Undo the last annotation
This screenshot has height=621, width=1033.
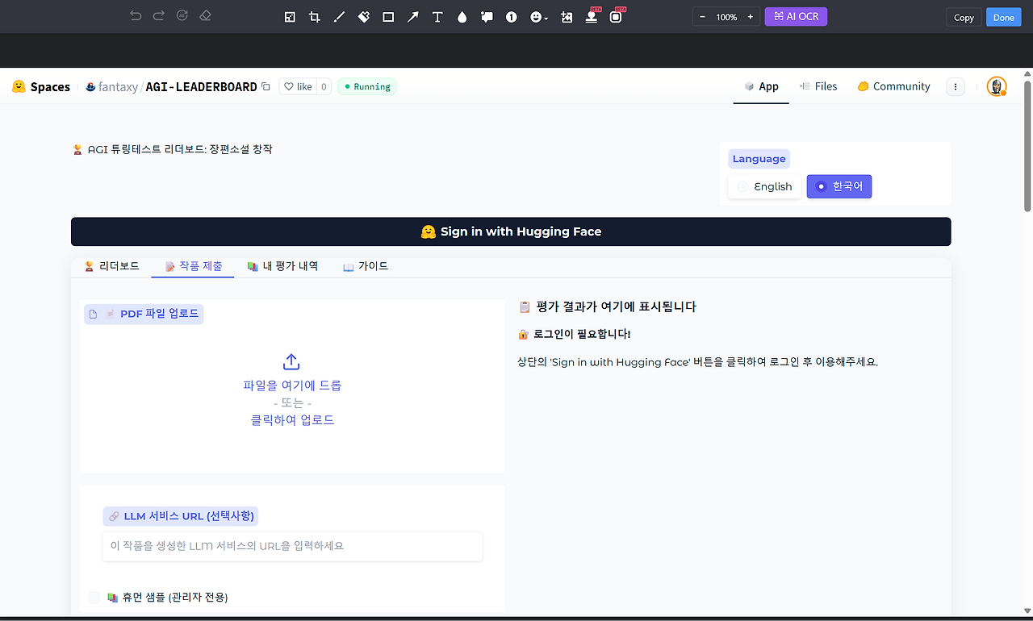pos(136,16)
